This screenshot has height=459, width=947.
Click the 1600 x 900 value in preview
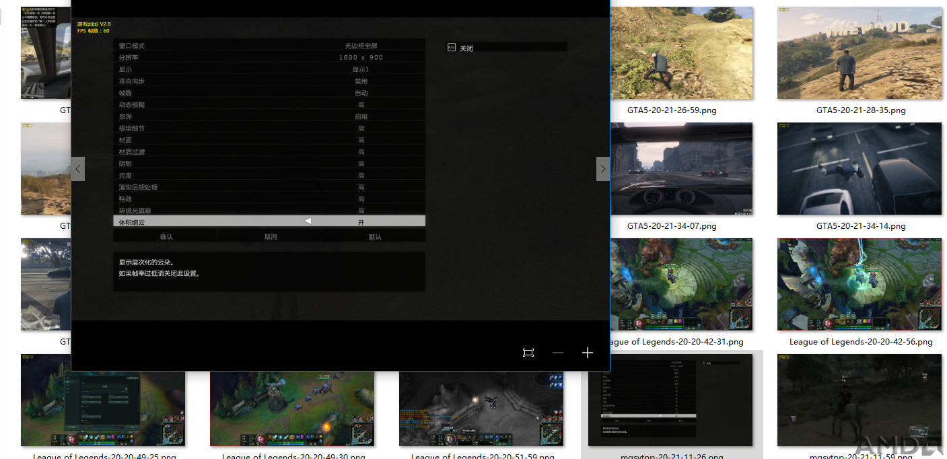tap(361, 58)
